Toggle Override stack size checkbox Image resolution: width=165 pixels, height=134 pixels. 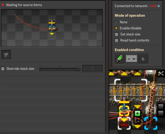coord(3,69)
